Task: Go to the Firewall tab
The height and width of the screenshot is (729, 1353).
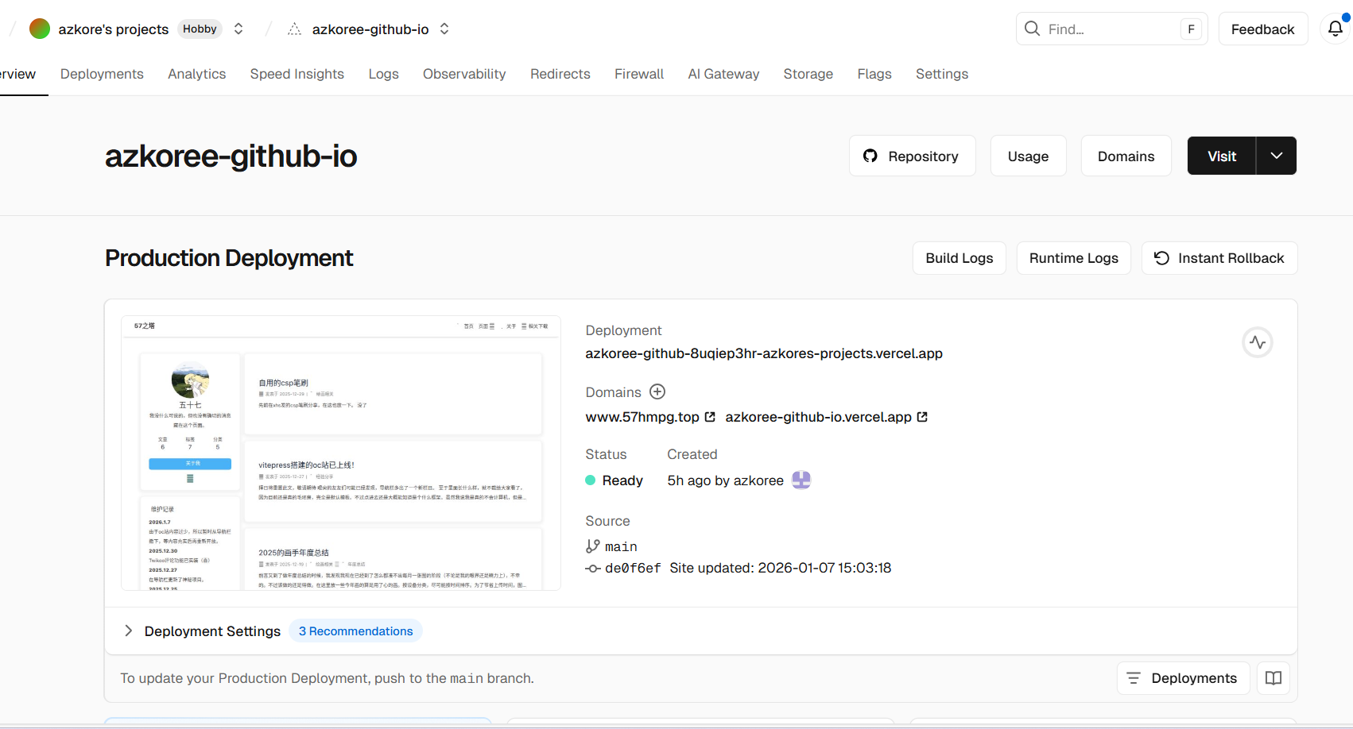Action: [638, 74]
